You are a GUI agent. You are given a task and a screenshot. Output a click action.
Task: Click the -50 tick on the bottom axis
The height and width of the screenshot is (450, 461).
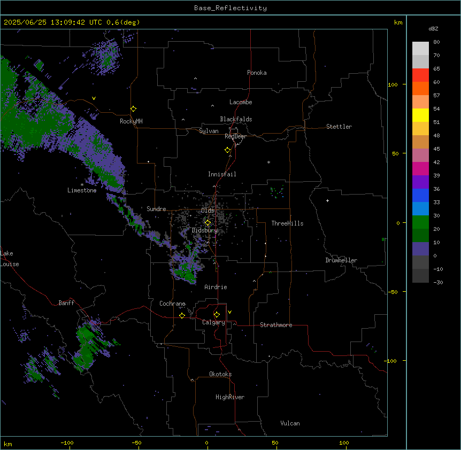pos(136,443)
